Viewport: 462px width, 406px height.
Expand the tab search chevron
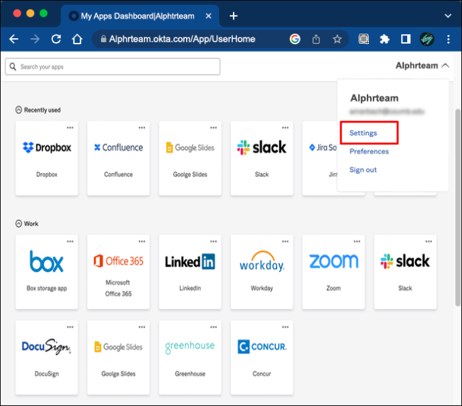coord(448,16)
